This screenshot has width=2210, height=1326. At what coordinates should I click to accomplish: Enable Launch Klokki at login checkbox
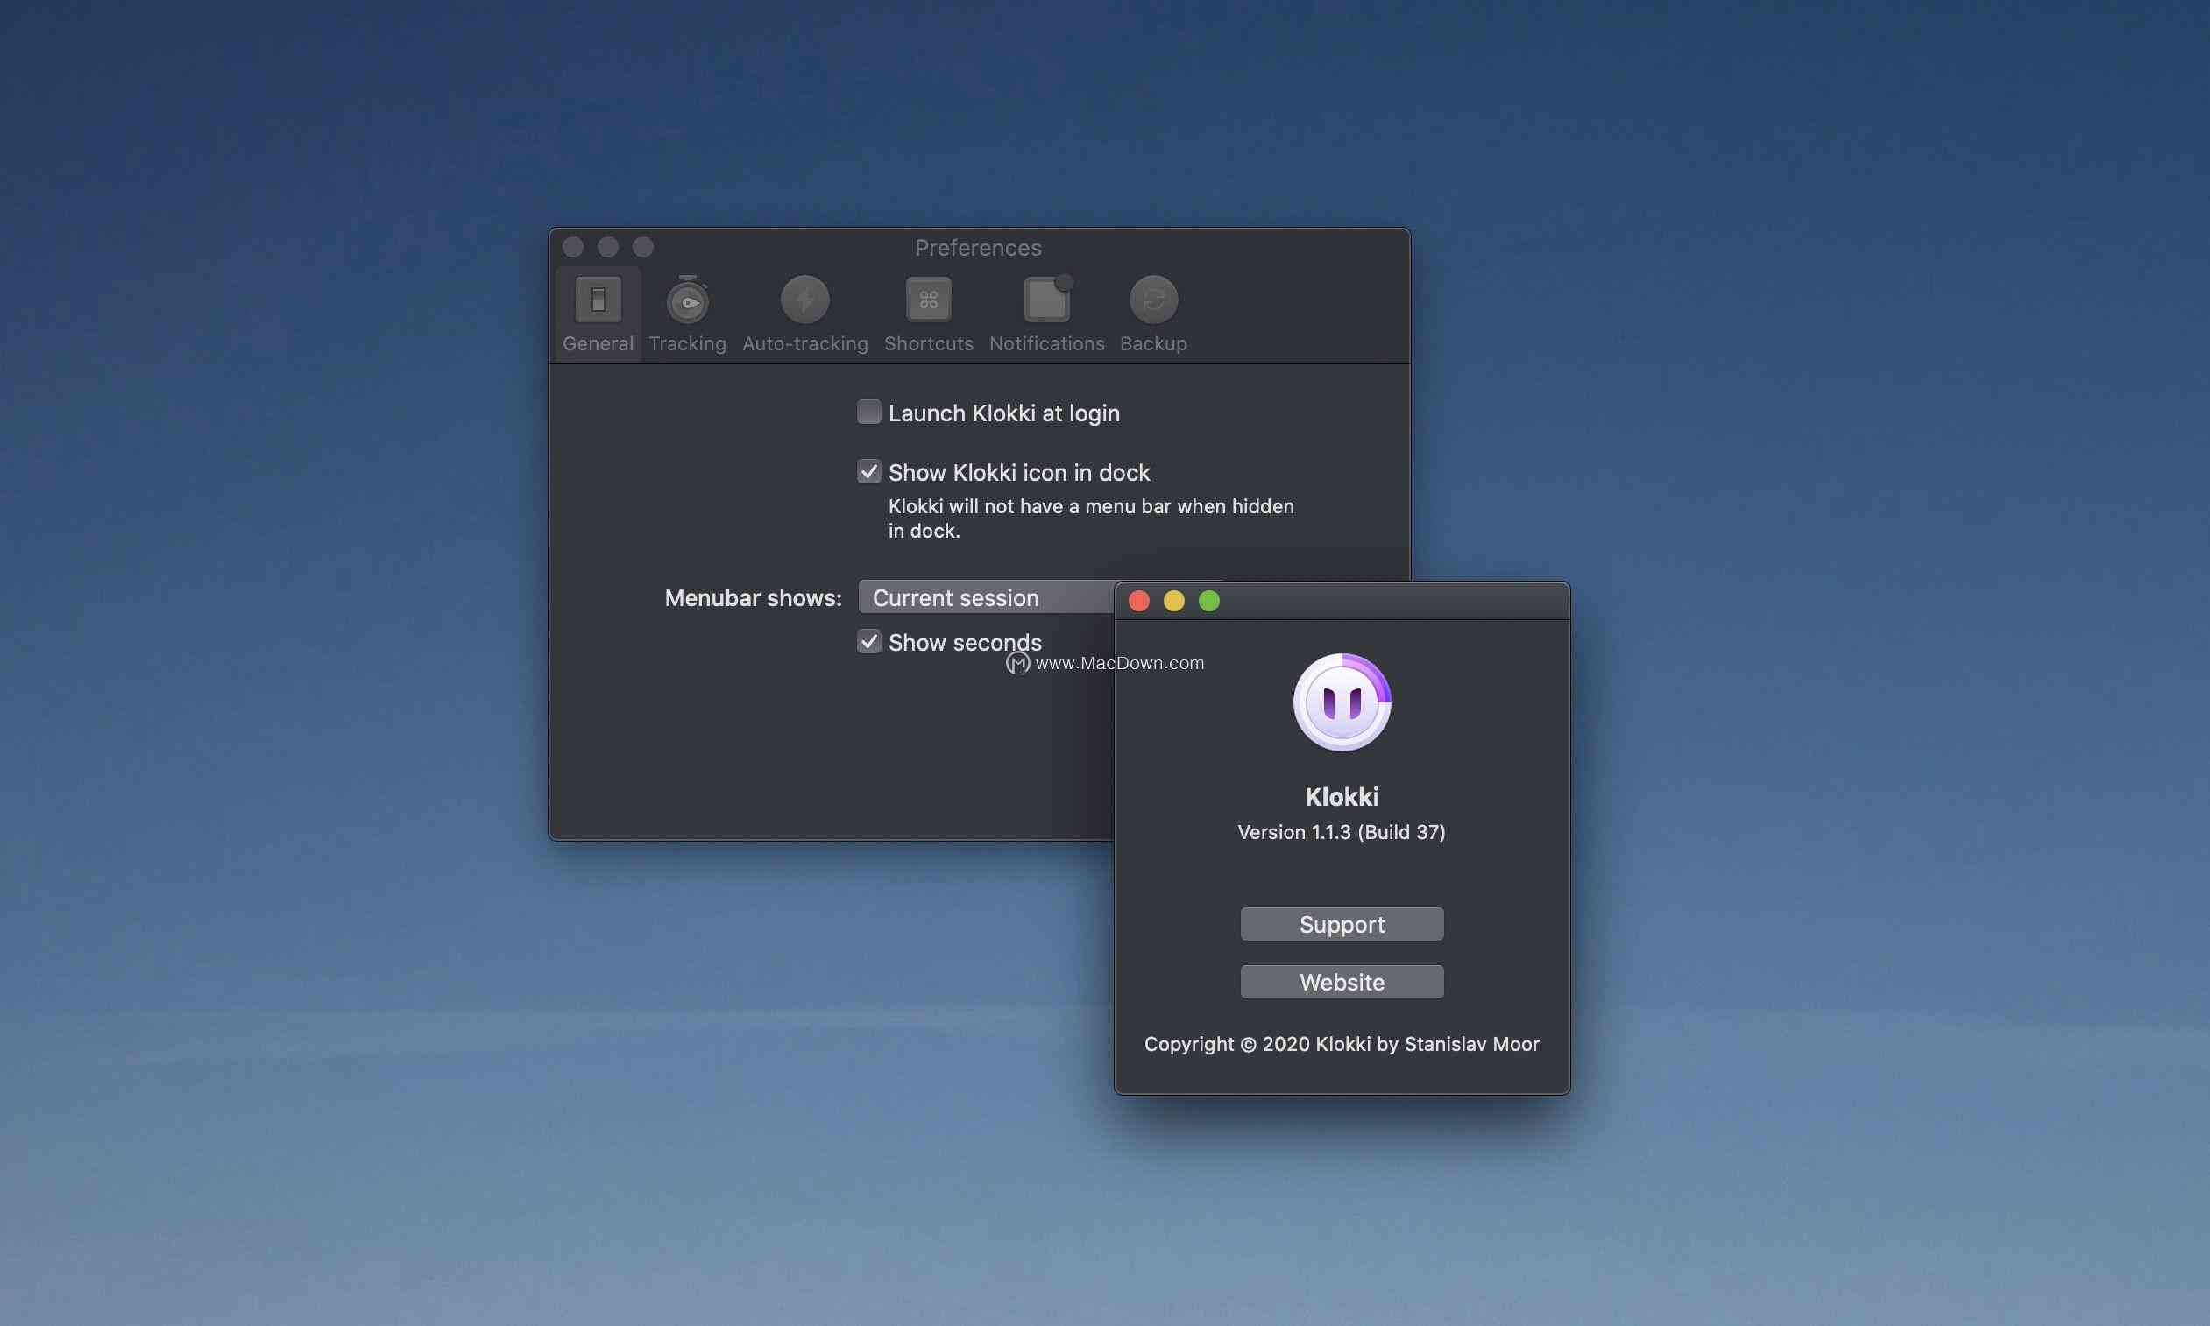869,412
